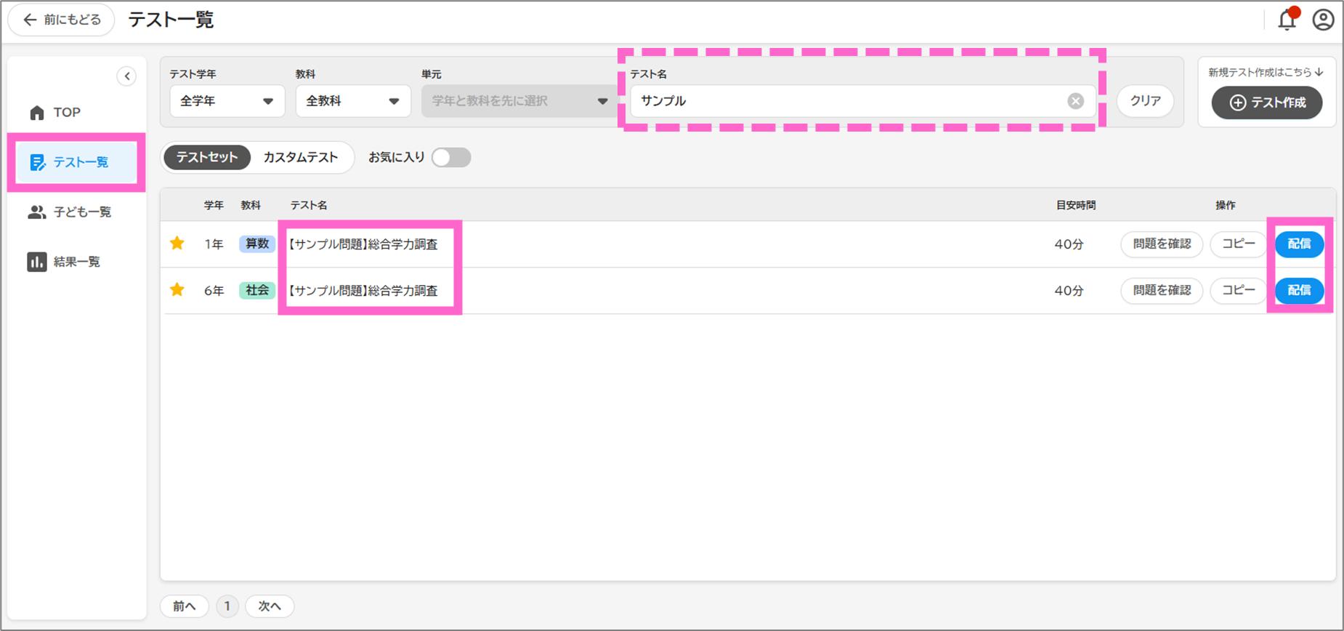Viewport: 1344px width, 631px height.
Task: Select the テストセット tab
Action: click(207, 158)
